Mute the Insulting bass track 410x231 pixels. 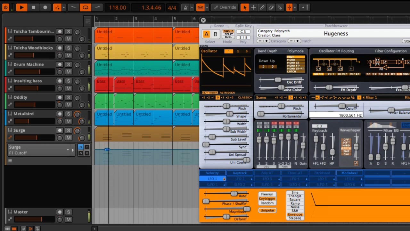coord(68,88)
